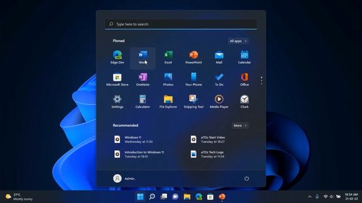Launch the Calculator app

[x=143, y=101]
